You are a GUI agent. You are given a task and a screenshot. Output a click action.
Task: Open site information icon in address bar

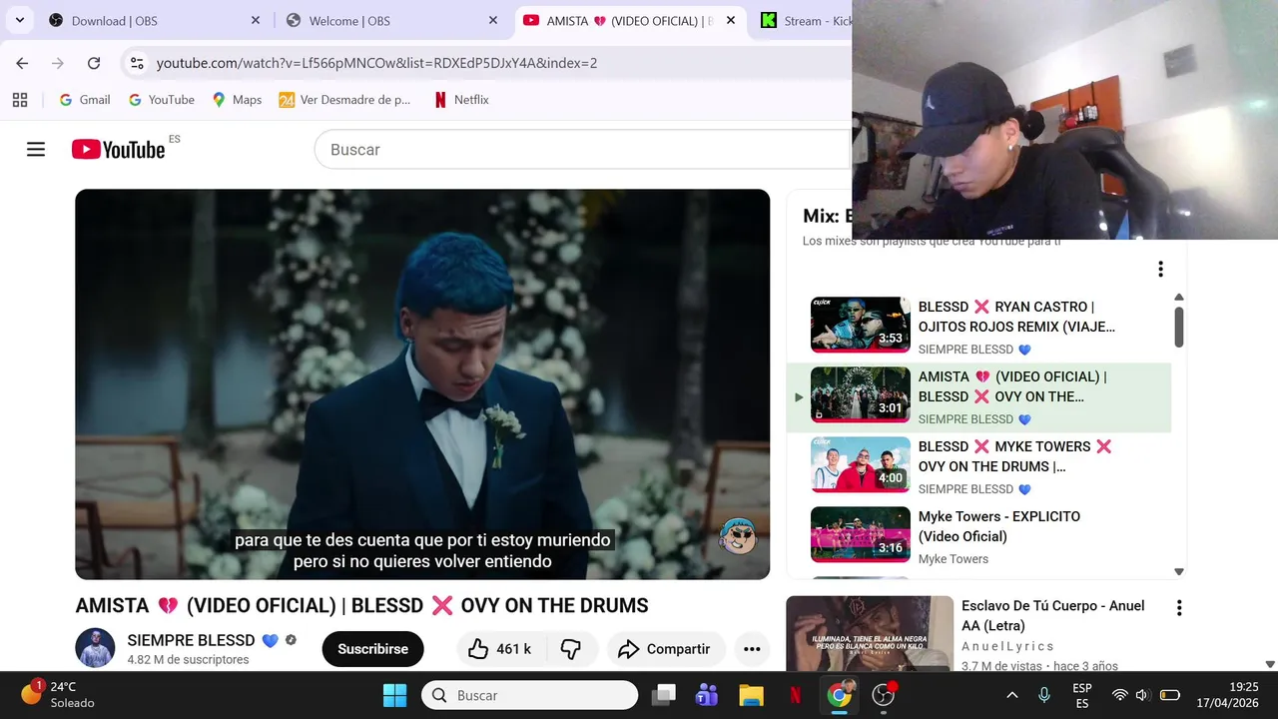138,63
